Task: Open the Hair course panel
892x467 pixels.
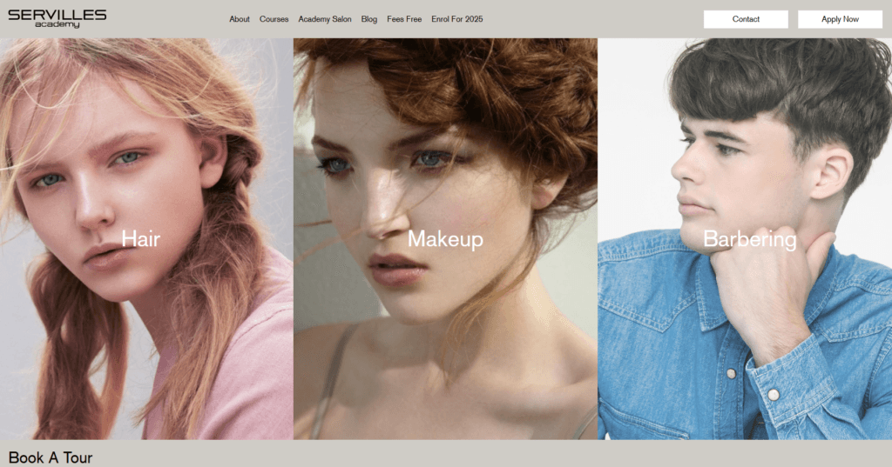Action: tap(146, 238)
